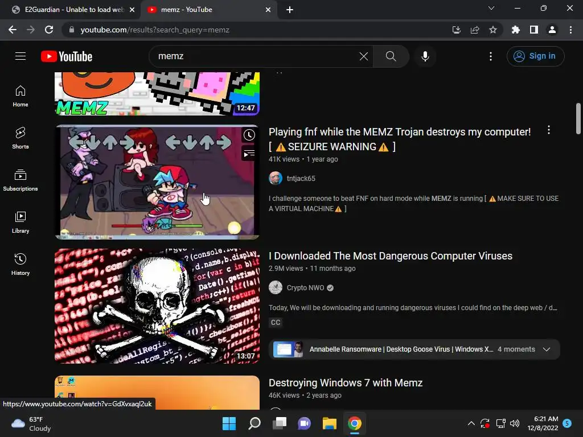Open the Chrome tab search dropdown
This screenshot has width=583, height=437.
click(x=491, y=8)
